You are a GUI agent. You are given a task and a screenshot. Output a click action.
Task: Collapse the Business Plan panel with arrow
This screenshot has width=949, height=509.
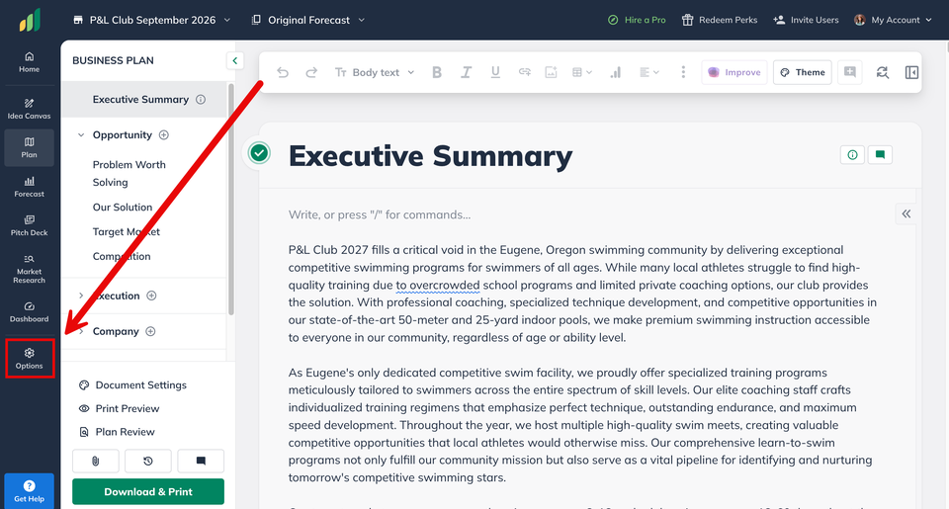pos(235,60)
